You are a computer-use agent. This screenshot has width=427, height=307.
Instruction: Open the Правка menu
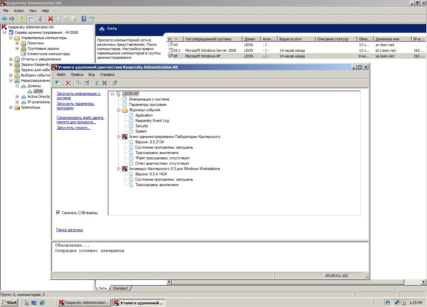[77, 74]
